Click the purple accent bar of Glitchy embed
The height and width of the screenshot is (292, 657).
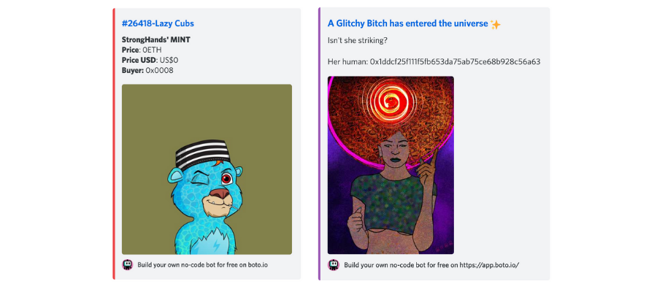pos(319,144)
